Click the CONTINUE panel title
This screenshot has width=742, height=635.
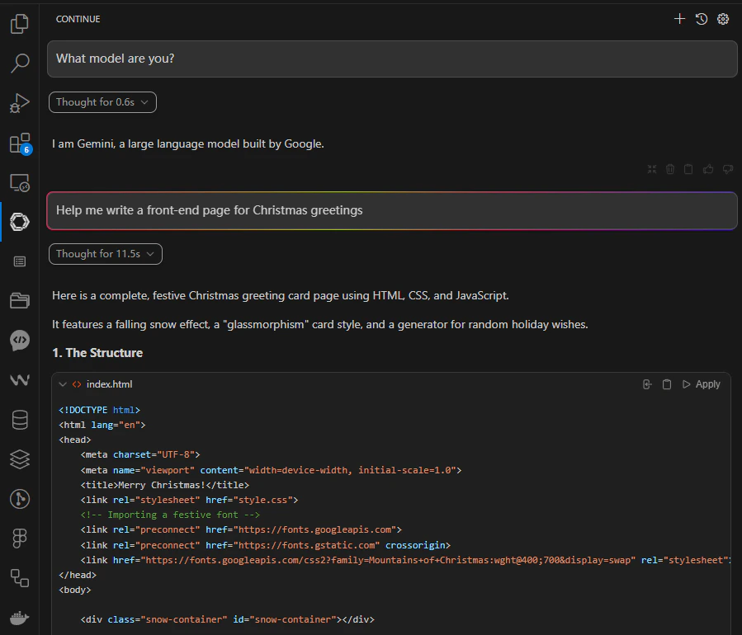pyautogui.click(x=78, y=19)
